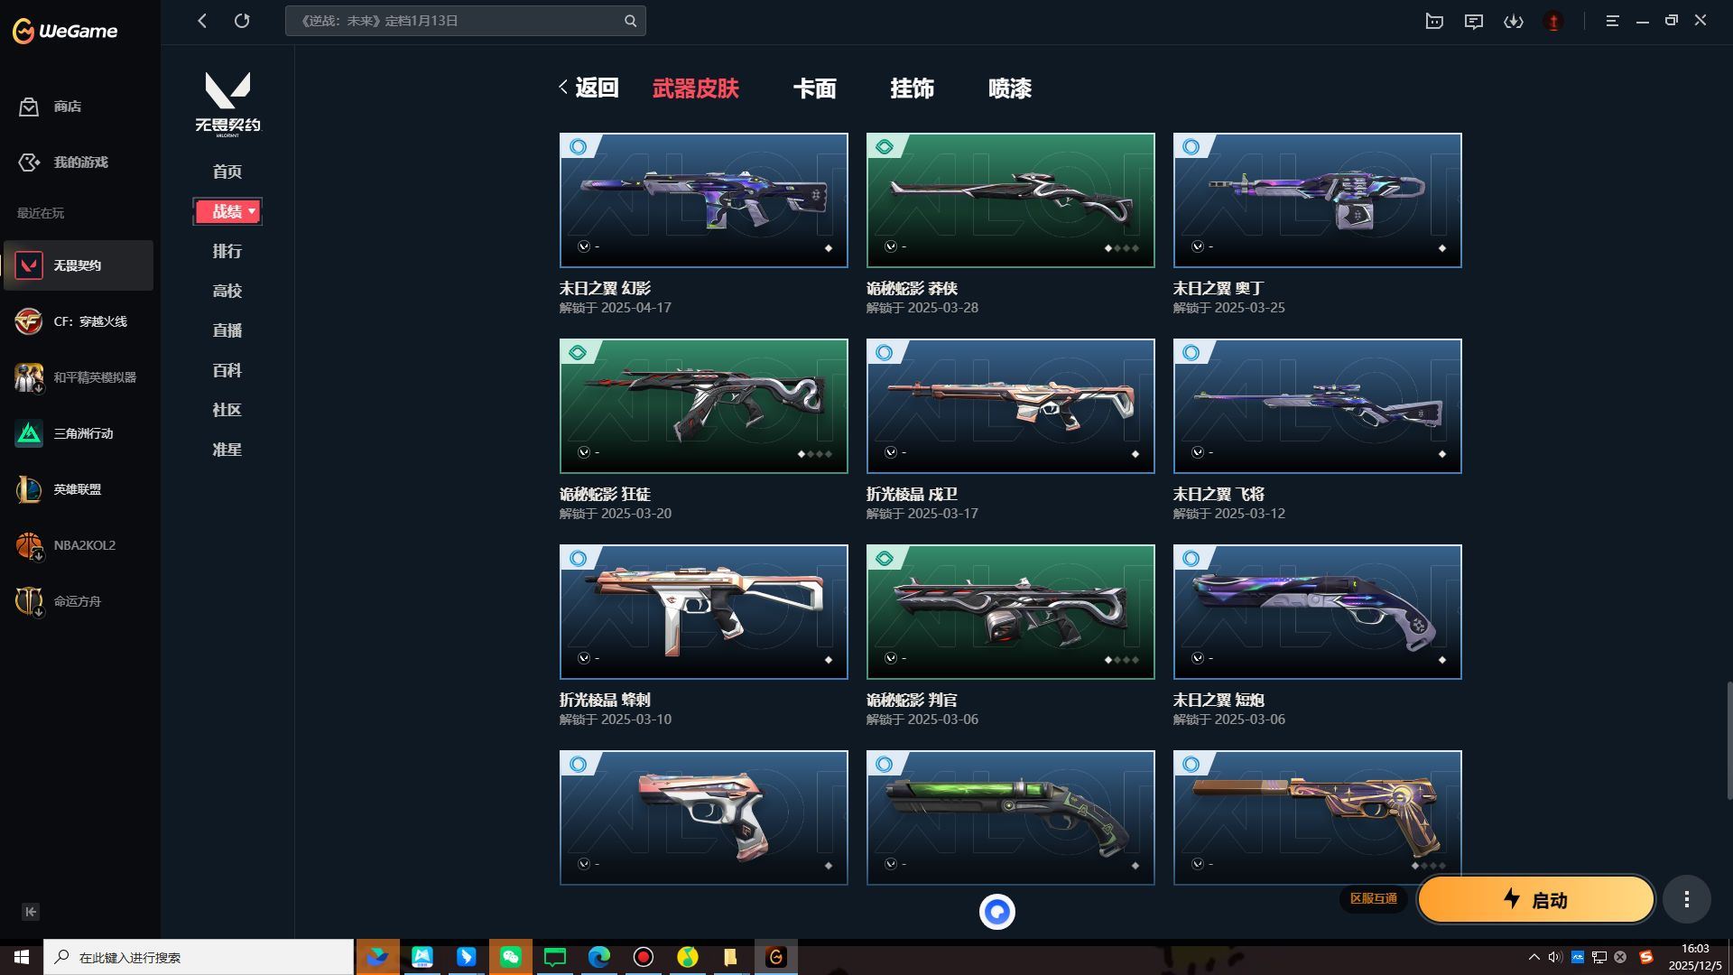Click the 启动 launch button
The height and width of the screenshot is (975, 1733).
tap(1535, 899)
